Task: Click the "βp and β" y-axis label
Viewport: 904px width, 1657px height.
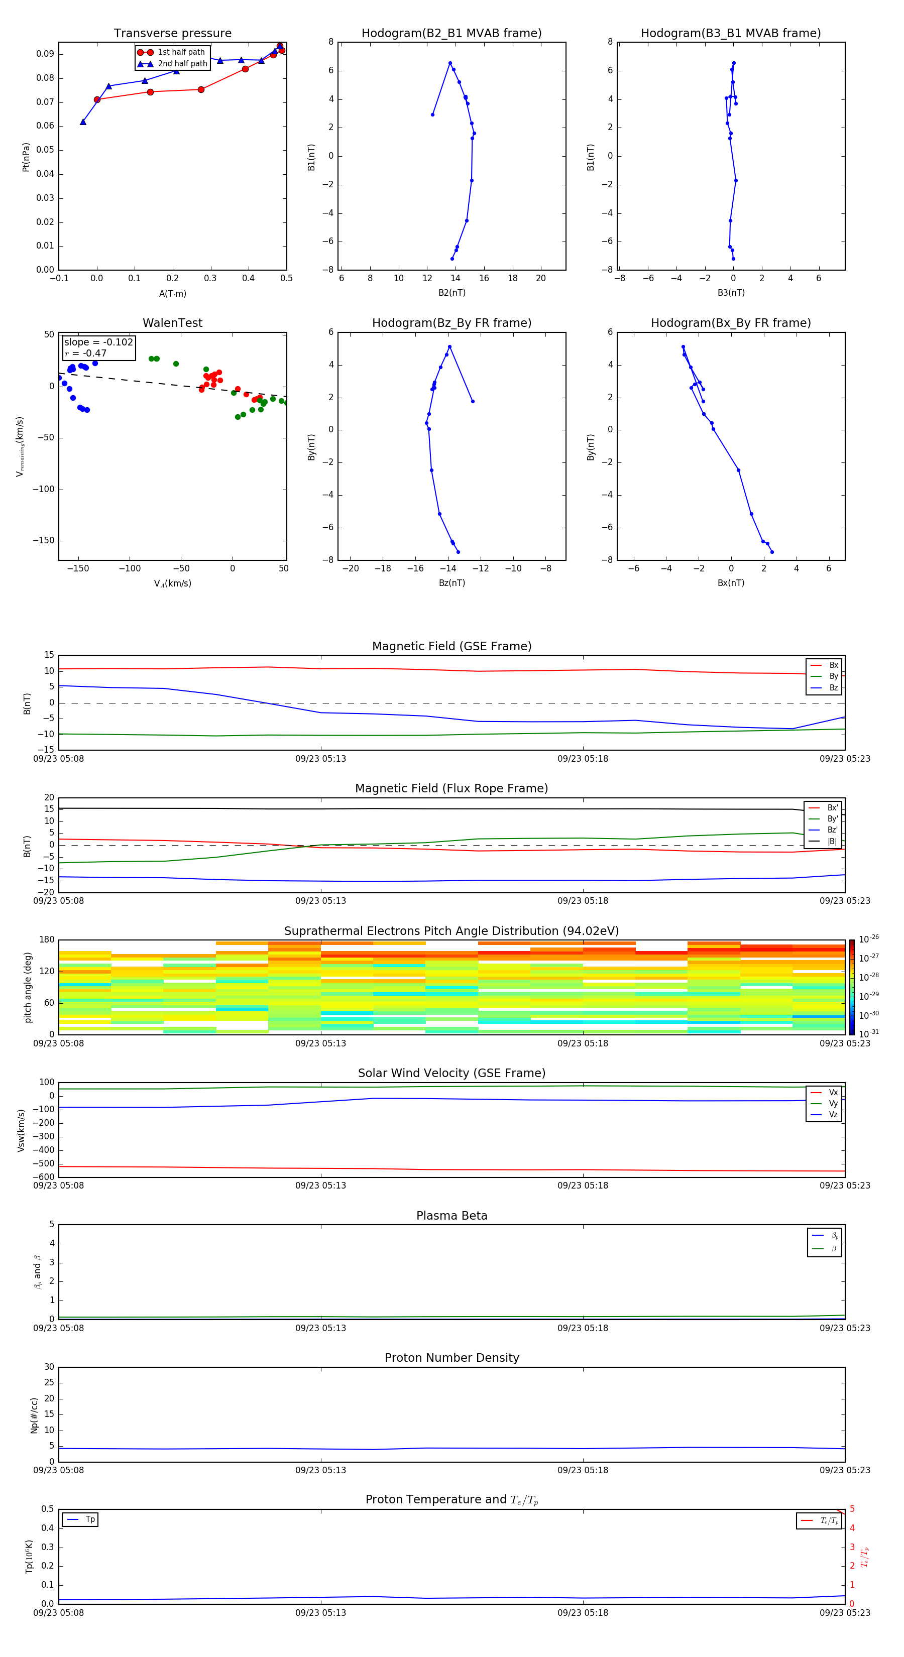Action: pos(37,1272)
